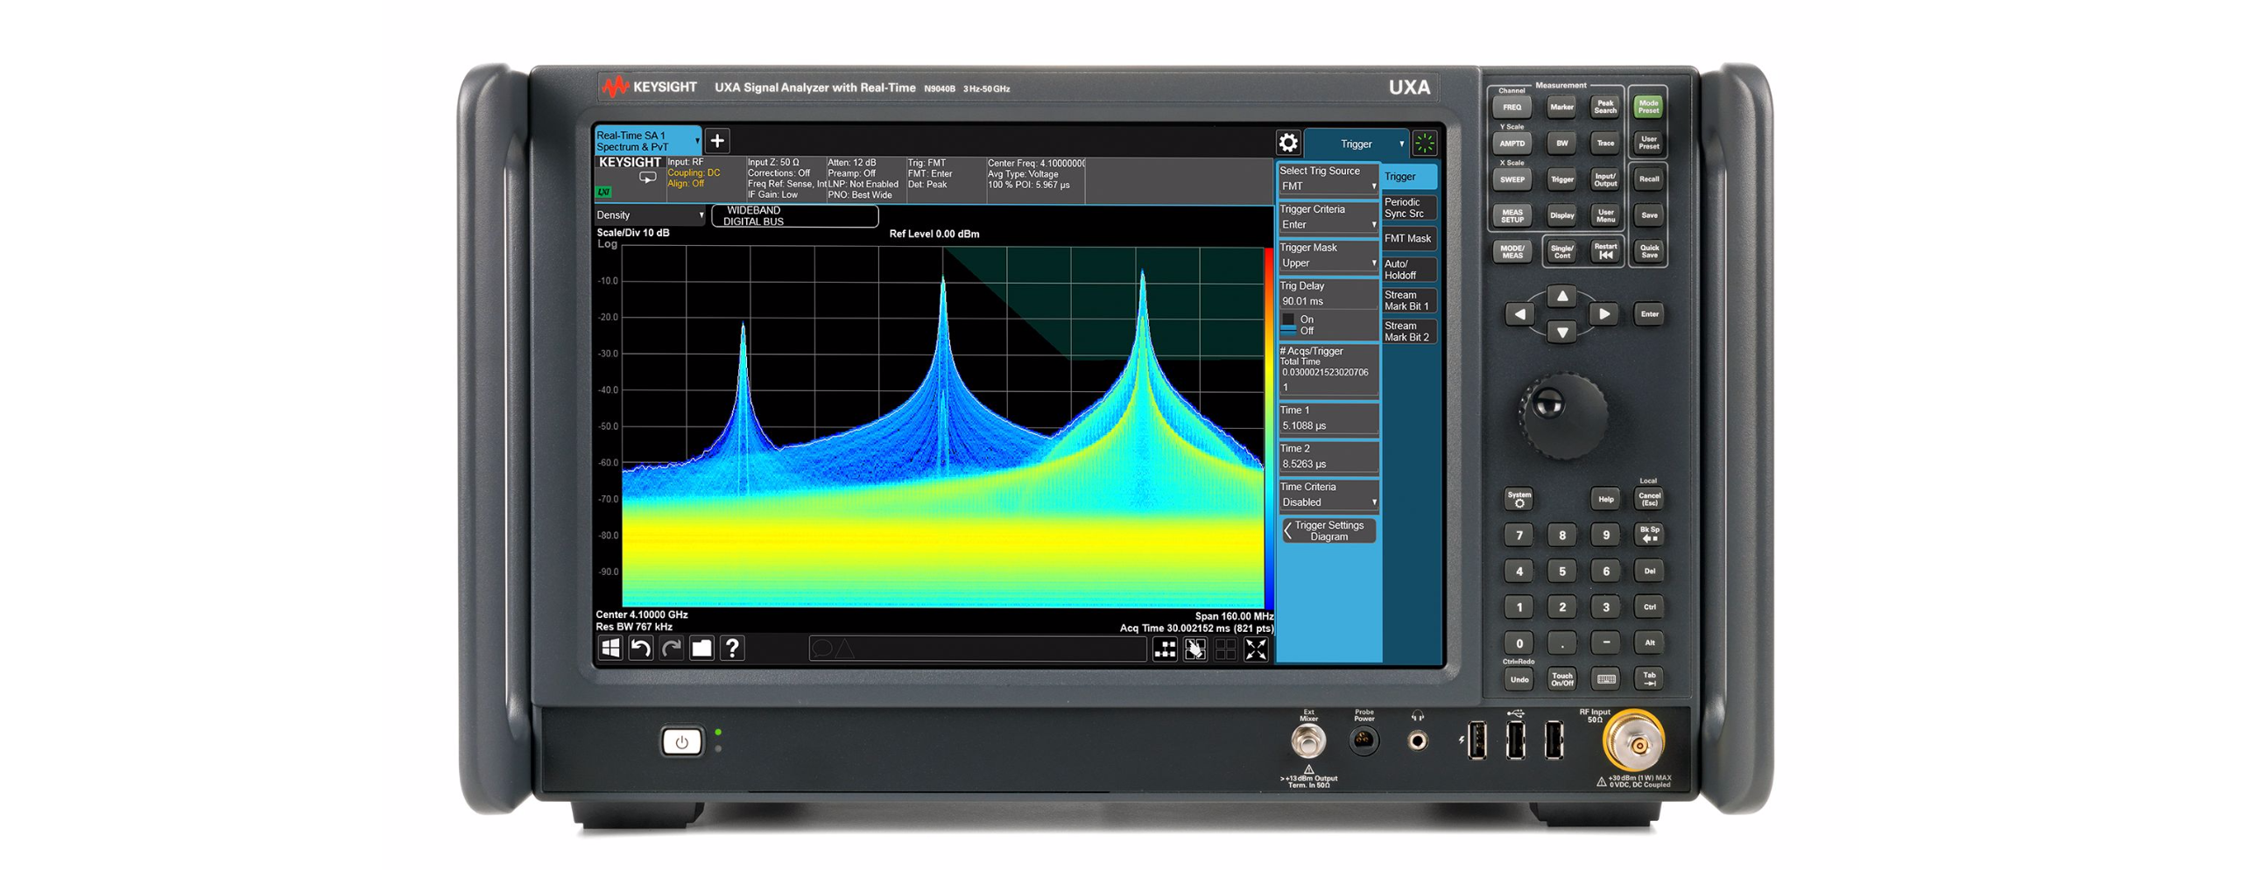The width and height of the screenshot is (2241, 870).
Task: Select Stream Mark Bit 1 tab
Action: [x=1408, y=301]
